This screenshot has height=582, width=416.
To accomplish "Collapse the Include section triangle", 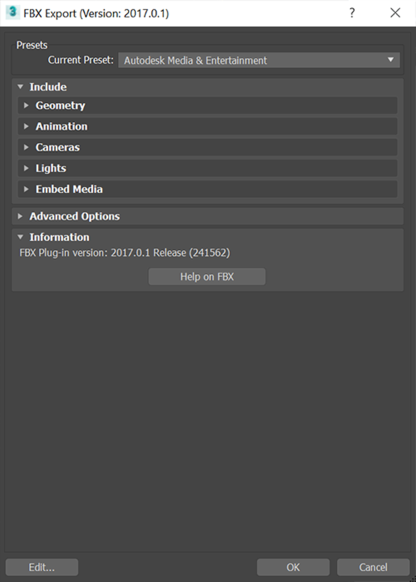I will tap(21, 87).
